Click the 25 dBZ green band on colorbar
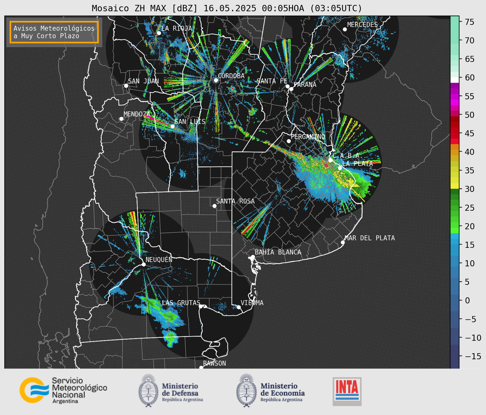The width and height of the screenshot is (486, 415). tap(455, 207)
